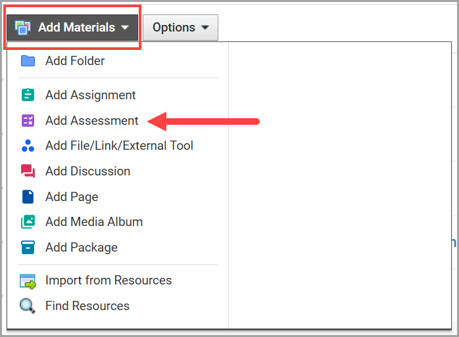Open the Options dropdown arrow
The width and height of the screenshot is (459, 337).
point(205,28)
